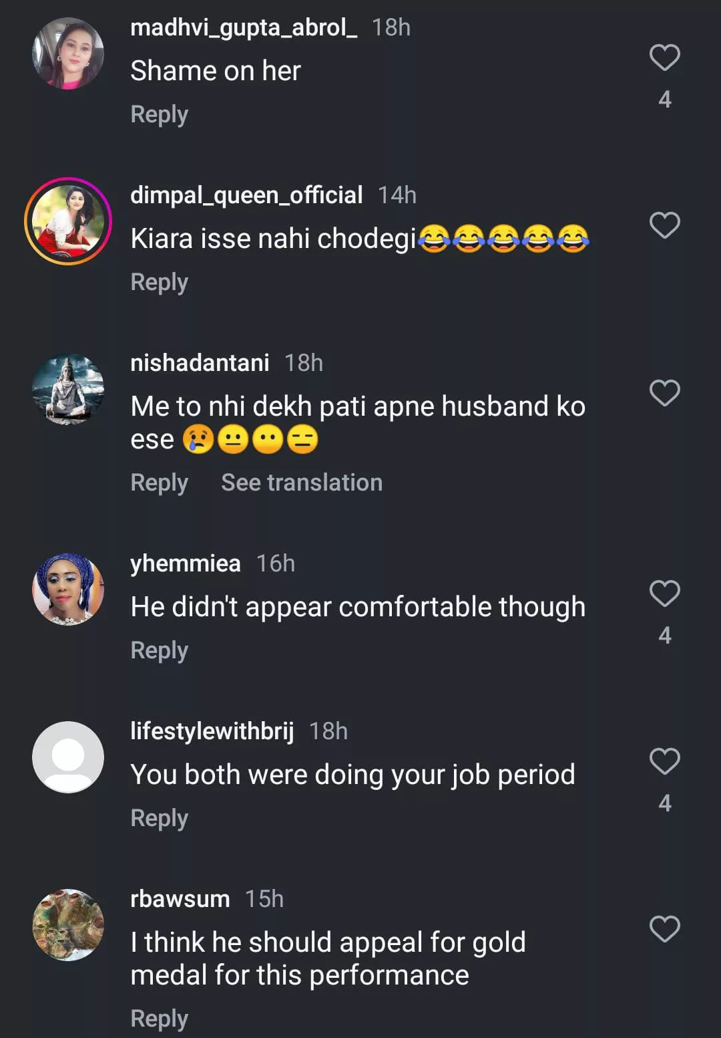Image resolution: width=721 pixels, height=1038 pixels.
Task: Reply to nishadantani's comment
Action: [159, 483]
